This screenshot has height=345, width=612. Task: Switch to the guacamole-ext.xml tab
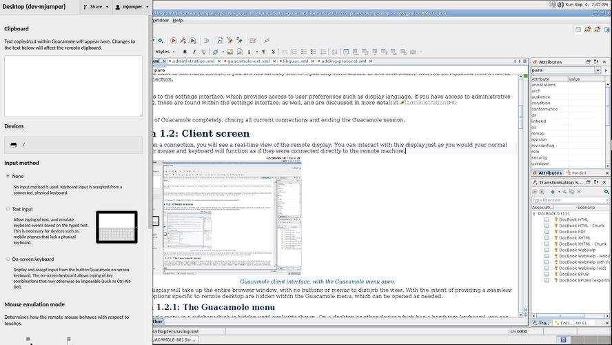point(249,61)
